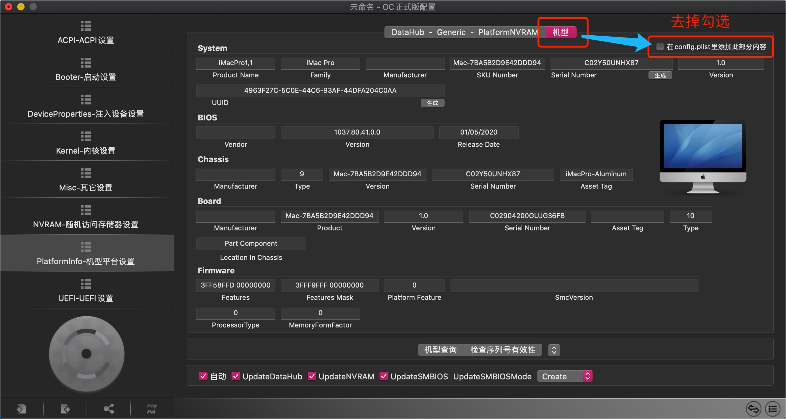The height and width of the screenshot is (419, 786).
Task: Click the list view icon at bottom right
Action: [x=772, y=409]
